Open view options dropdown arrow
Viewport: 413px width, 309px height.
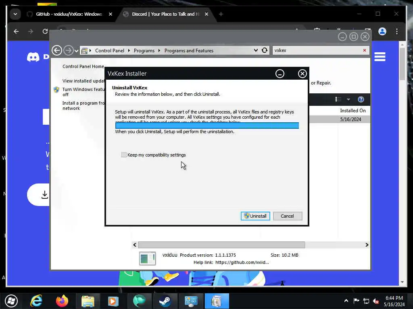coord(348,99)
